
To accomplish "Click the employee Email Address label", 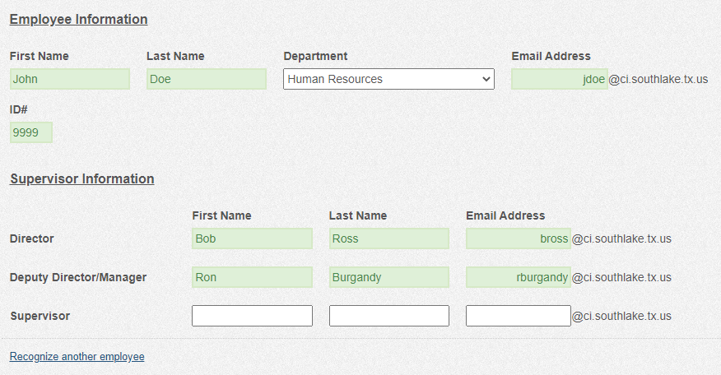I will click(551, 56).
